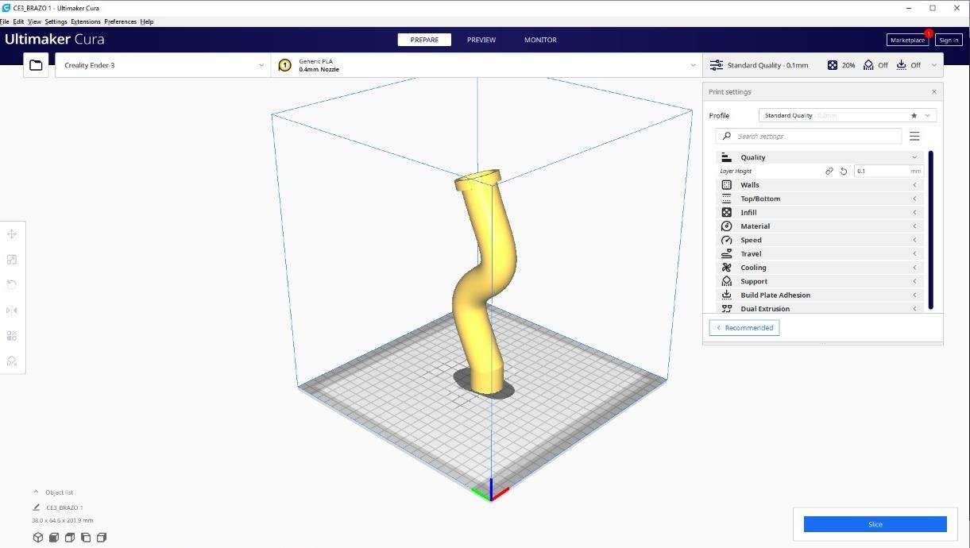Expand the Top/Bottom settings category
This screenshot has width=970, height=548.
pyautogui.click(x=819, y=199)
